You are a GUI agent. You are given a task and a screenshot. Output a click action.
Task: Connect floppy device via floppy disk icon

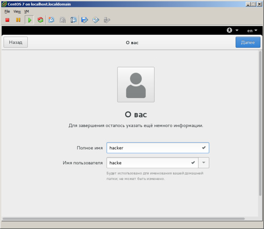click(x=84, y=20)
